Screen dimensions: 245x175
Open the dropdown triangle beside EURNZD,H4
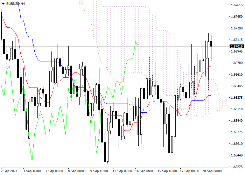point(3,4)
